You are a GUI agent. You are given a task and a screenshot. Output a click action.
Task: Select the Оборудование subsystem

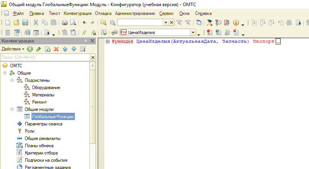pyautogui.click(x=46, y=88)
